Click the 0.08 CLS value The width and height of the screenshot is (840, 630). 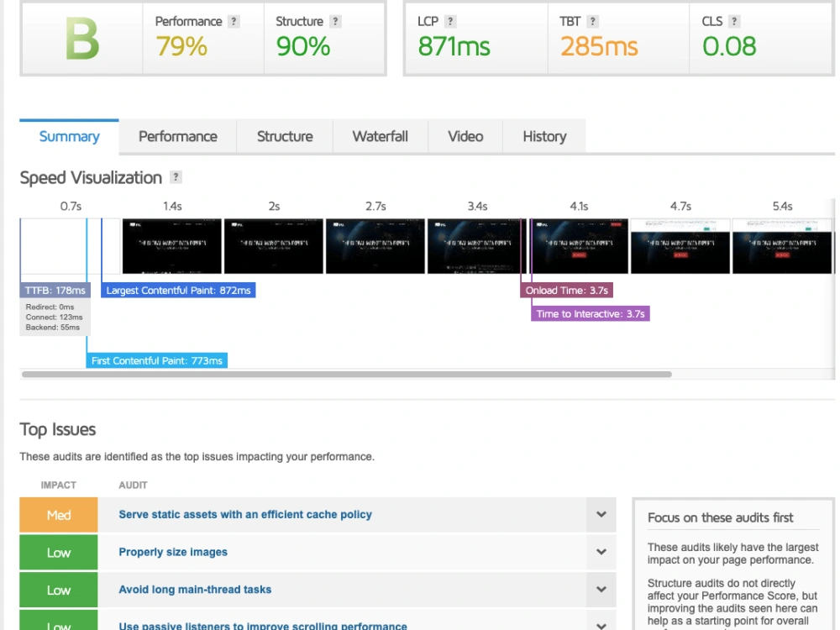tap(729, 46)
